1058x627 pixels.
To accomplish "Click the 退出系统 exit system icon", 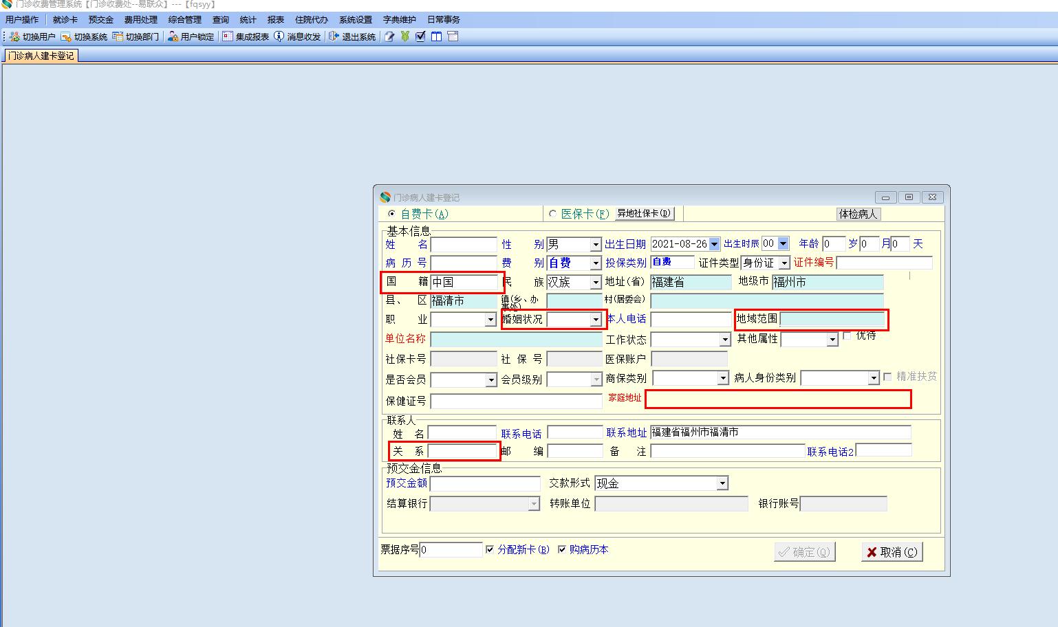I will tap(334, 36).
